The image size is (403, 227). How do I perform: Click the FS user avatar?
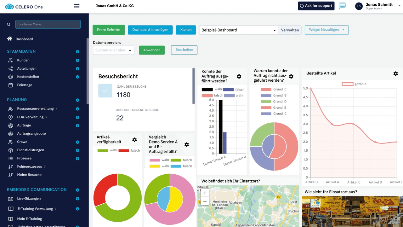359,6
